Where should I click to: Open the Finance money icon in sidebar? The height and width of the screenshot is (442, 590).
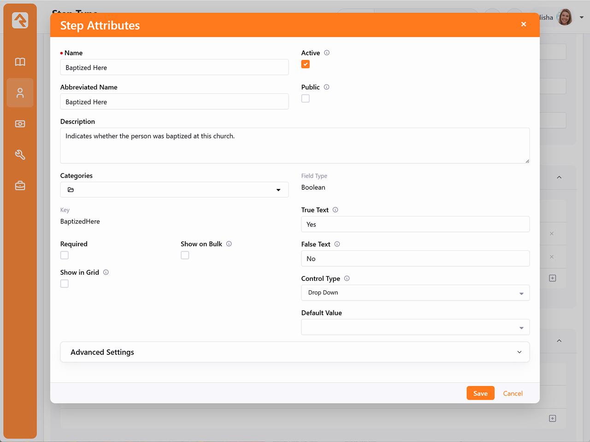click(20, 124)
